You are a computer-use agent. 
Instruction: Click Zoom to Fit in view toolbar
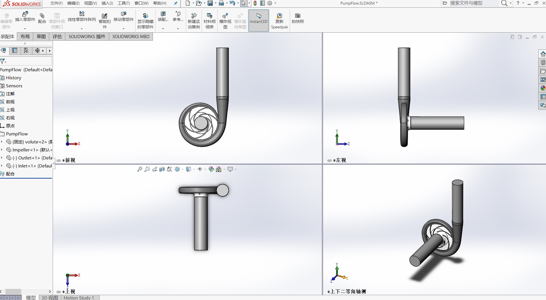click(x=139, y=169)
